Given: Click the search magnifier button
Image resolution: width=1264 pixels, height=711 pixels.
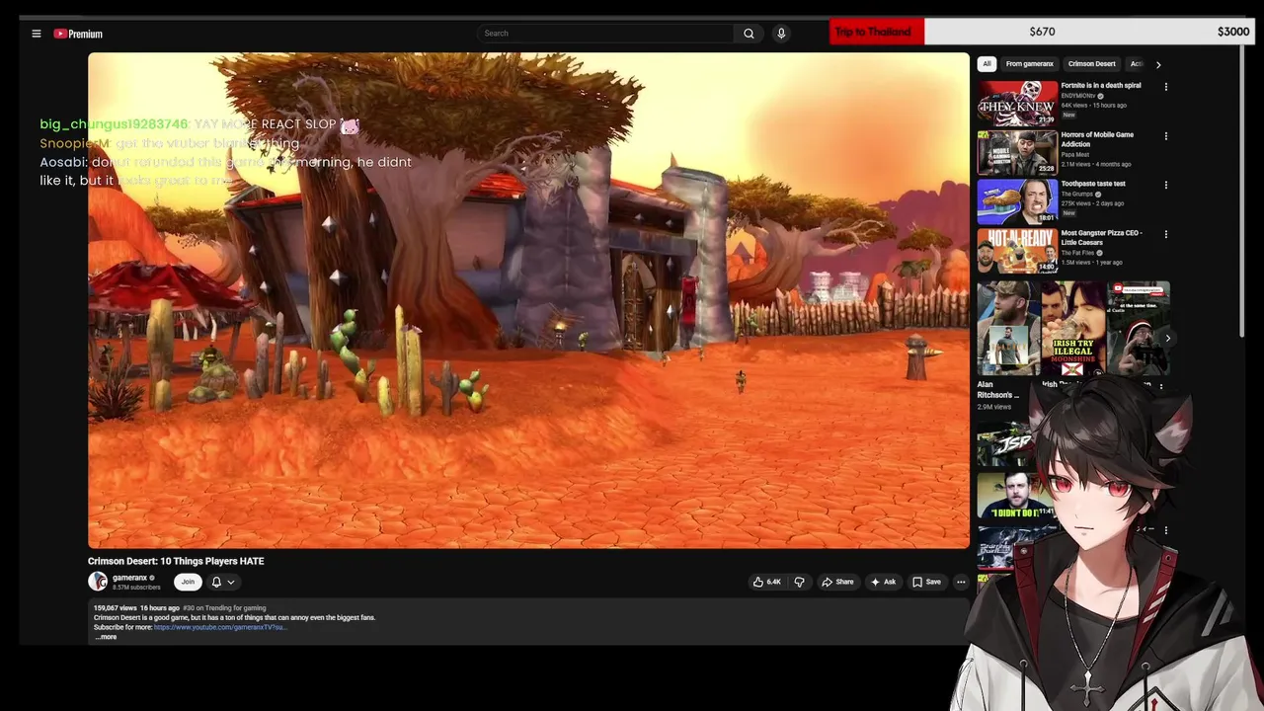Looking at the screenshot, I should 749,34.
